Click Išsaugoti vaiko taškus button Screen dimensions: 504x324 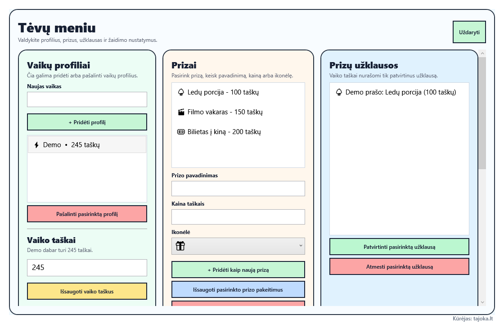point(87,292)
